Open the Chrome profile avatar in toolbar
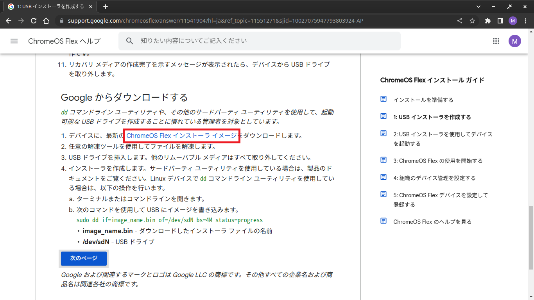 coord(513,21)
